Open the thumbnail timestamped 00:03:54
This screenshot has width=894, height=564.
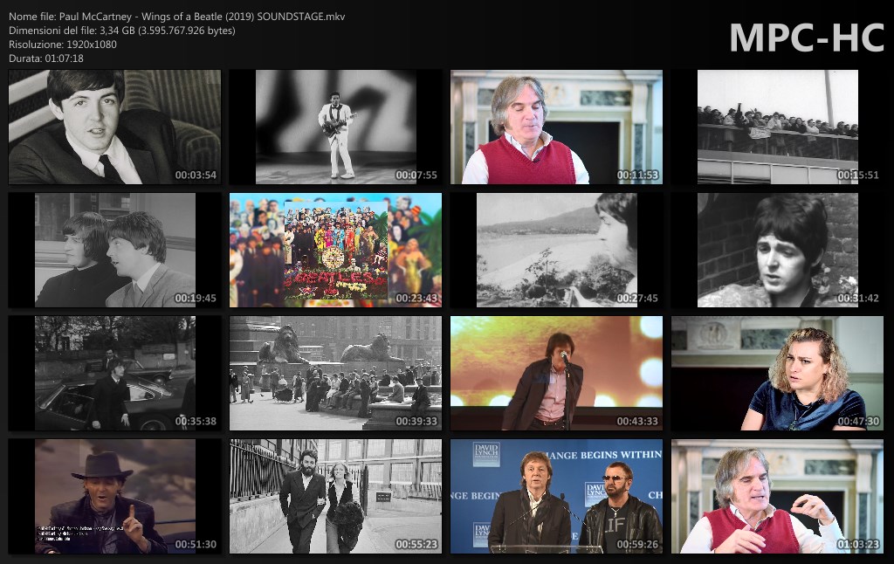tap(114, 127)
